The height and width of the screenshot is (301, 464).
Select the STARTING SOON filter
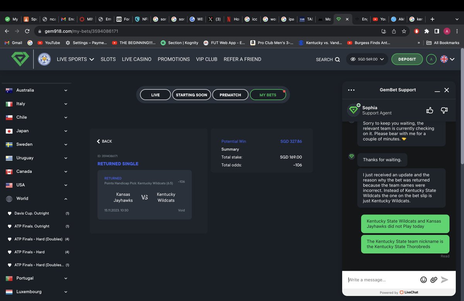click(x=191, y=95)
